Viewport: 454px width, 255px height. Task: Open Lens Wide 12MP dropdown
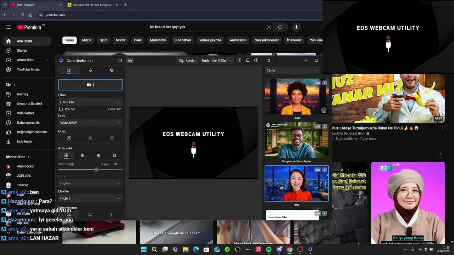click(x=90, y=123)
